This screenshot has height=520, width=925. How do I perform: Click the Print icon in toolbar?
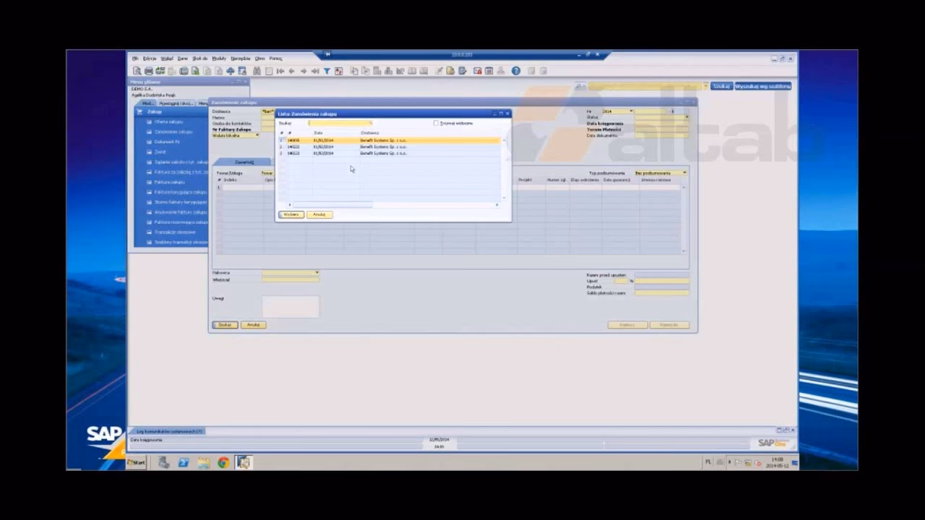pos(148,71)
